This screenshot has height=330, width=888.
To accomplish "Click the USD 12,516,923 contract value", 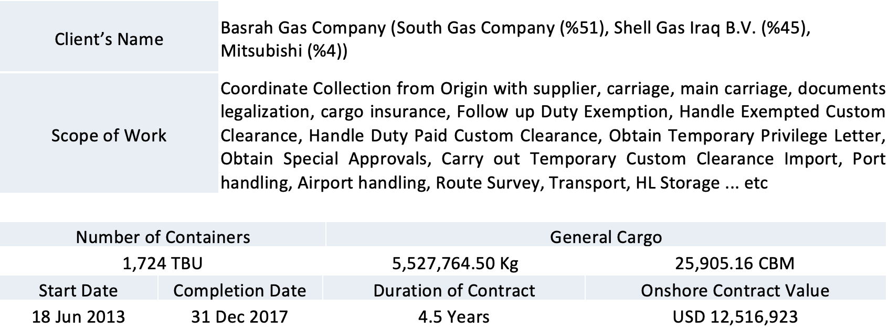I will (x=735, y=317).
